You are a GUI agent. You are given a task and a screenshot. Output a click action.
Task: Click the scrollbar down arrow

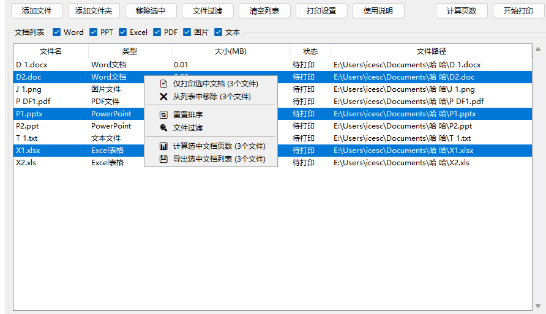pos(538,306)
